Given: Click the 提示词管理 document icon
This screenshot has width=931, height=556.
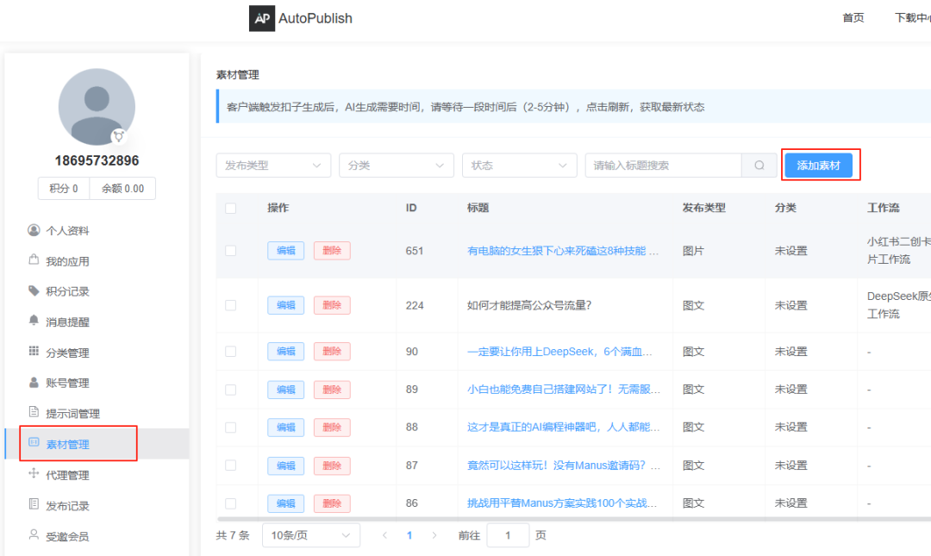Looking at the screenshot, I should 34,412.
